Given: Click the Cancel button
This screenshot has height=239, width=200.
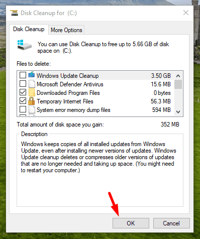Looking at the screenshot, I should pos(171,223).
